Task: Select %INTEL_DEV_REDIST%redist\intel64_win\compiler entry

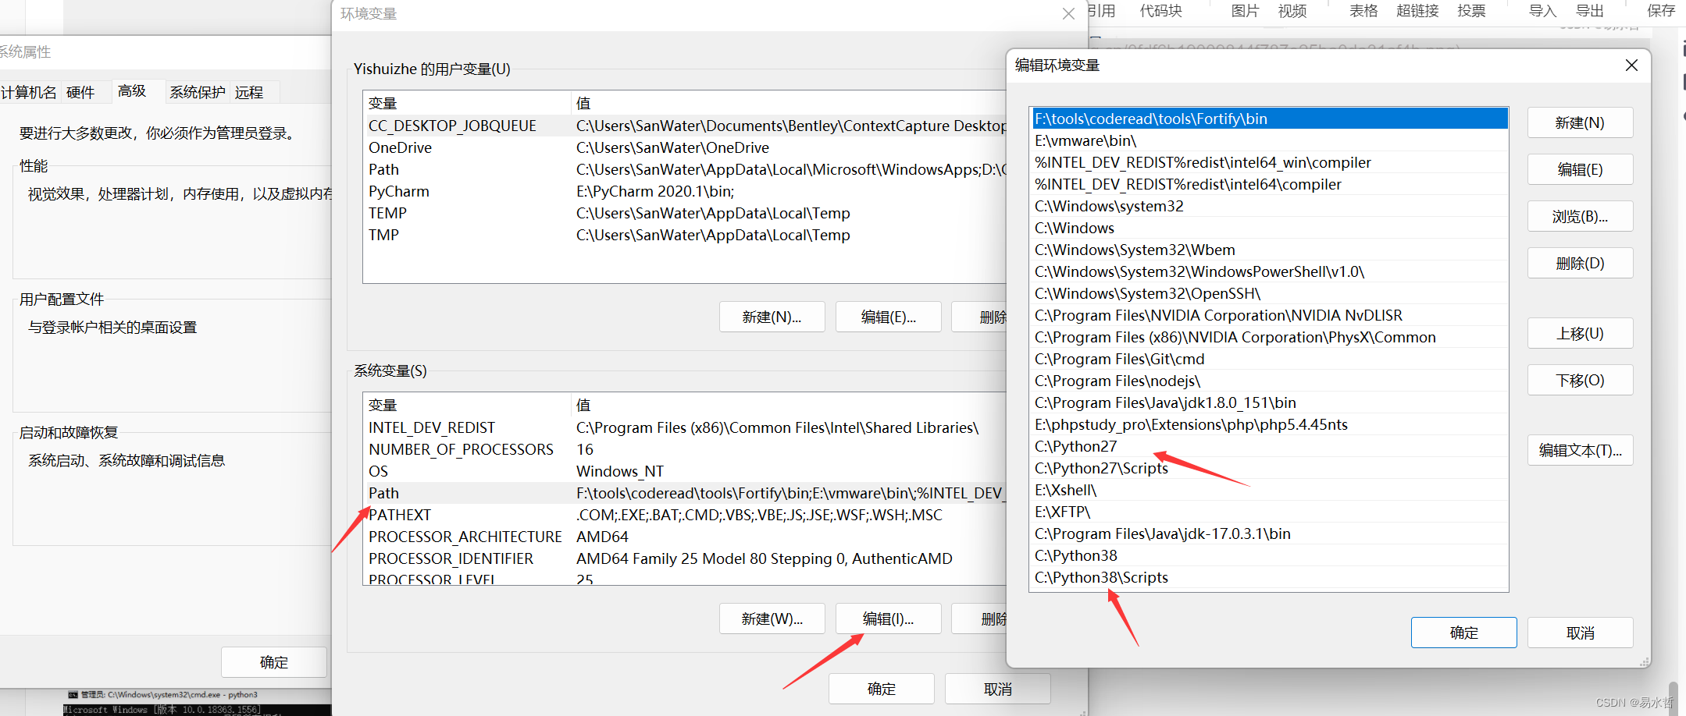Action: click(x=1269, y=162)
